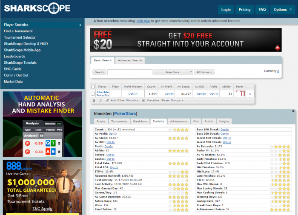Click the Ability column header
Viewport: 298px width, 215px height.
(226, 87)
